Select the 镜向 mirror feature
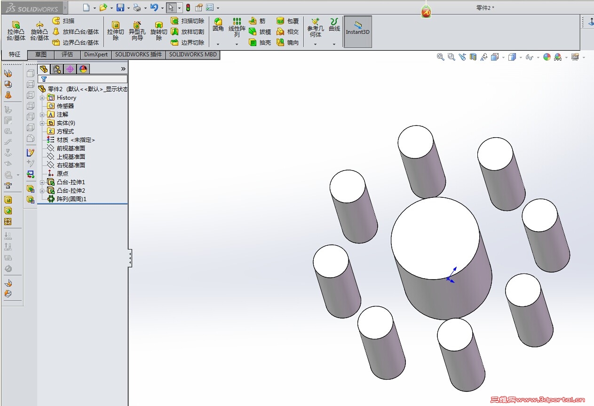The width and height of the screenshot is (594, 406). coord(287,42)
